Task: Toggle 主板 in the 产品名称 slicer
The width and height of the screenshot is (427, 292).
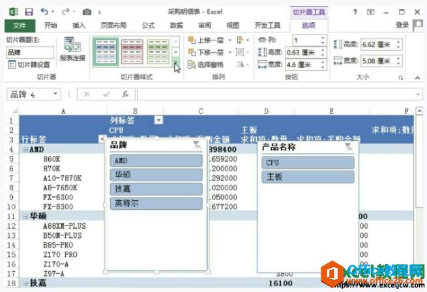Action: (x=308, y=177)
